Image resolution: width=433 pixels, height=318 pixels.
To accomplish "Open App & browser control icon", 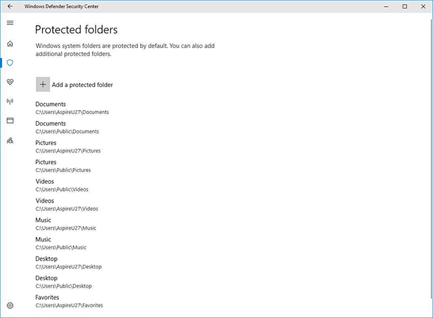I will (10, 120).
